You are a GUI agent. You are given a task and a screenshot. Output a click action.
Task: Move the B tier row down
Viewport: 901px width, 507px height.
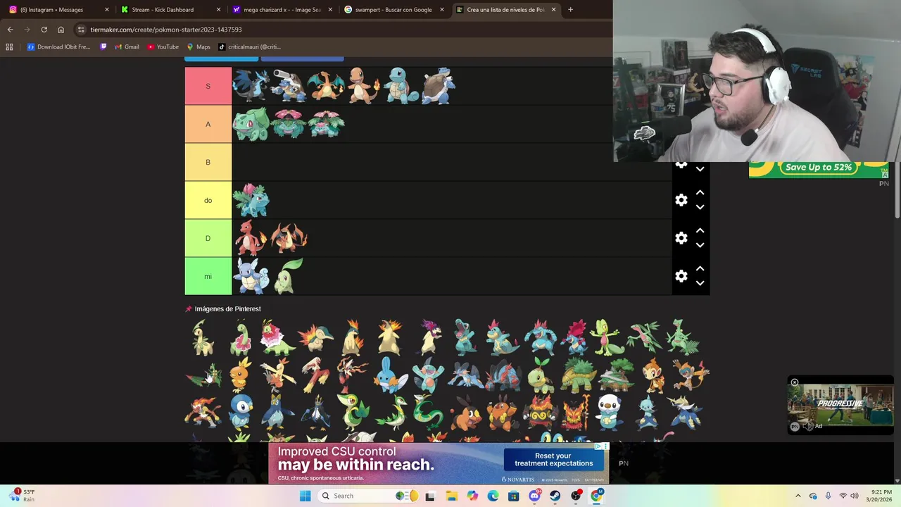pyautogui.click(x=700, y=169)
